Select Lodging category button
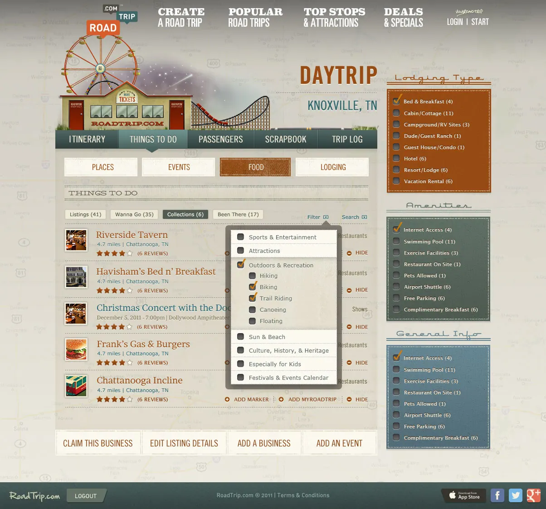Image resolution: width=546 pixels, height=509 pixels. [x=332, y=167]
